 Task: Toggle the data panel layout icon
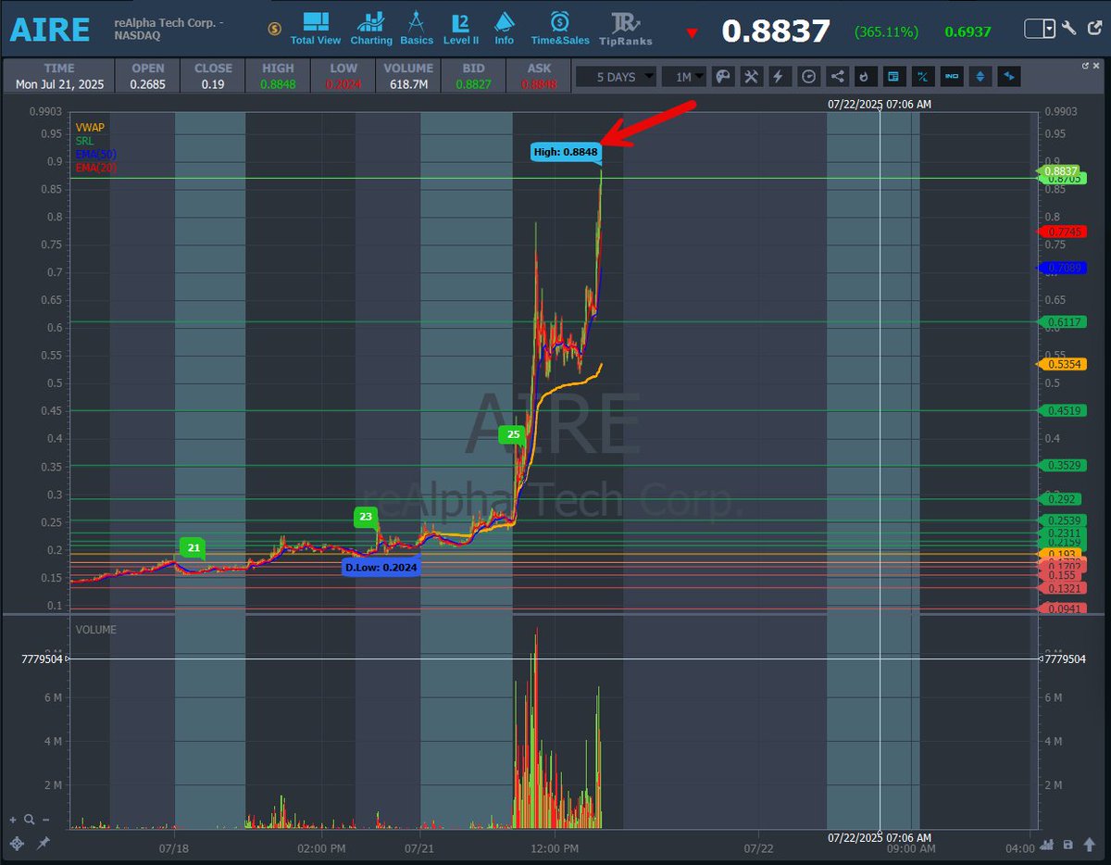click(893, 77)
